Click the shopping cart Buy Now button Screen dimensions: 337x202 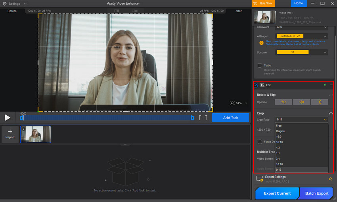263,3
